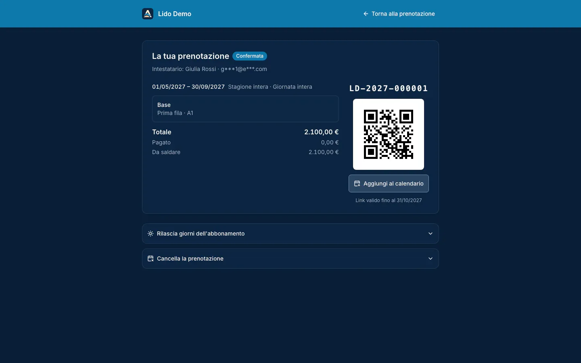Click the Totale label
The width and height of the screenshot is (581, 363).
[x=162, y=132]
